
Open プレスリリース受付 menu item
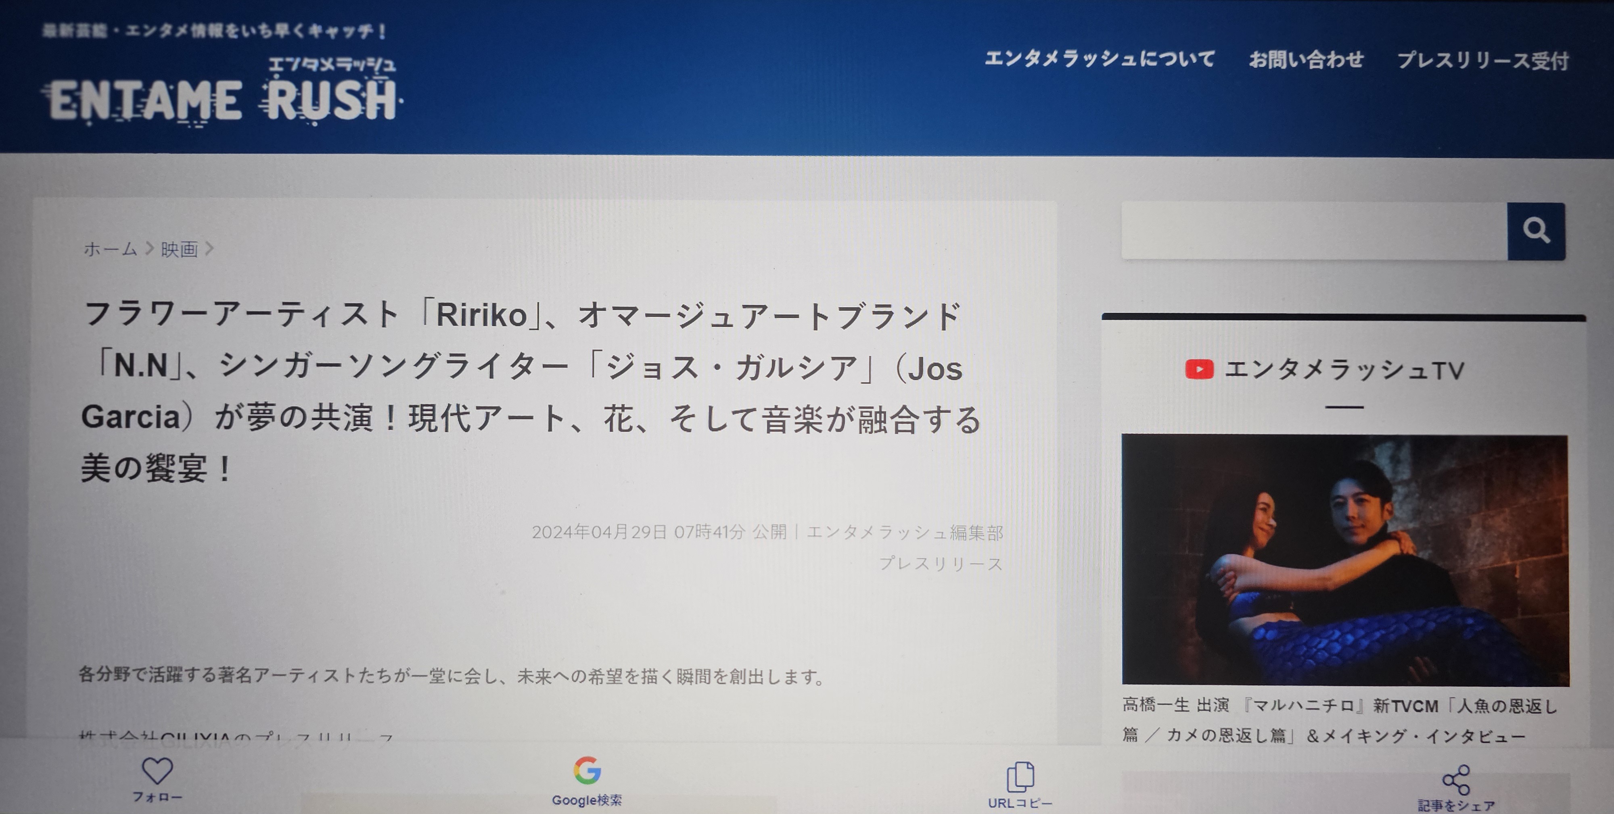click(x=1483, y=61)
